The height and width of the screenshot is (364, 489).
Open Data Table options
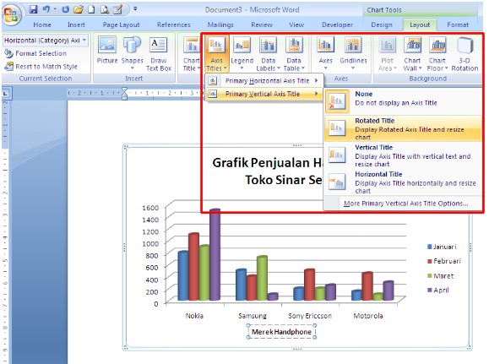[x=294, y=54]
